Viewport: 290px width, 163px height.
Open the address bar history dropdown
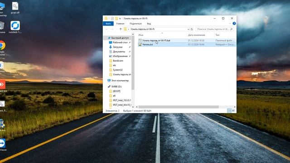188,29
